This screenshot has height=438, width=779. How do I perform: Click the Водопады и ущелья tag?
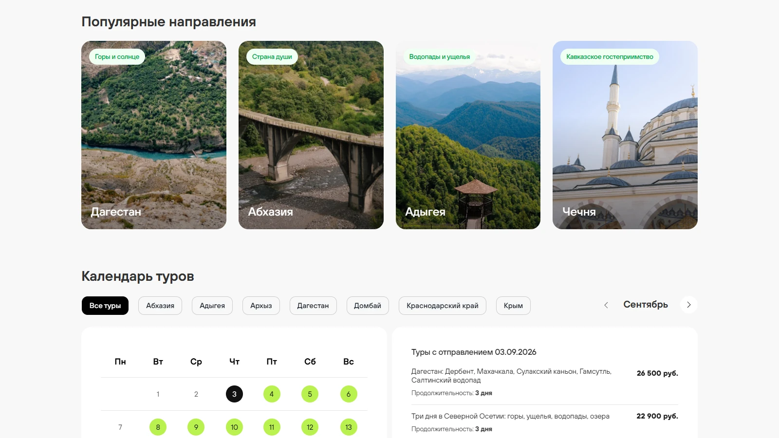[x=440, y=56]
